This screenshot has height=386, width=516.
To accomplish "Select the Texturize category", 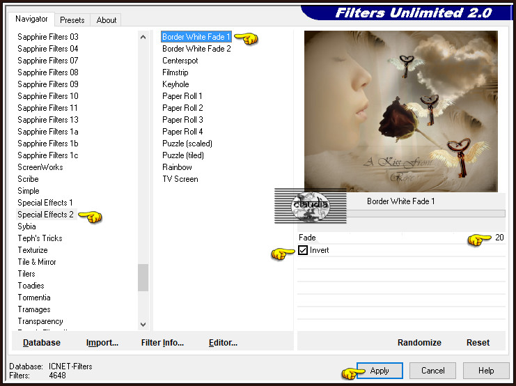I will click(33, 250).
